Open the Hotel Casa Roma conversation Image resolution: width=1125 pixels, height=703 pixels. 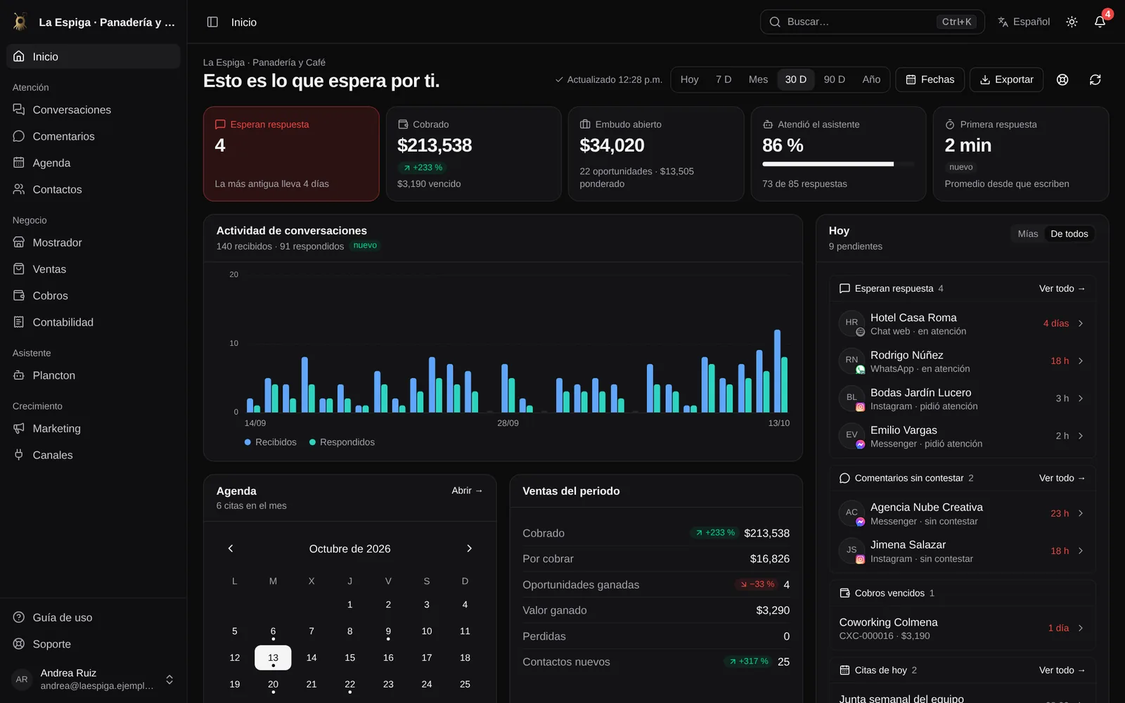coord(962,323)
